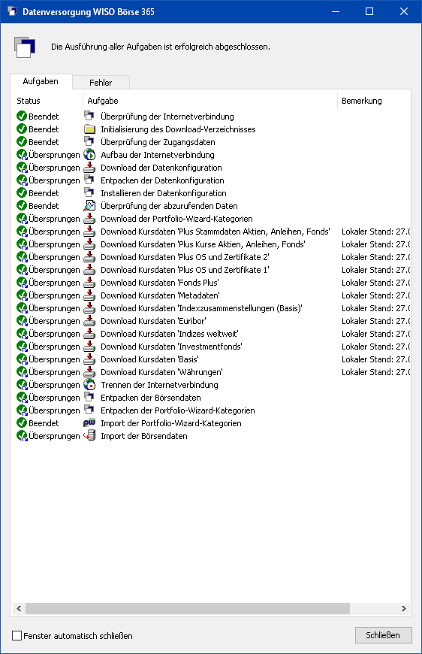422x654 pixels.
Task: Click the database icon for 'Import der Börsendaten'
Action: tap(89, 436)
